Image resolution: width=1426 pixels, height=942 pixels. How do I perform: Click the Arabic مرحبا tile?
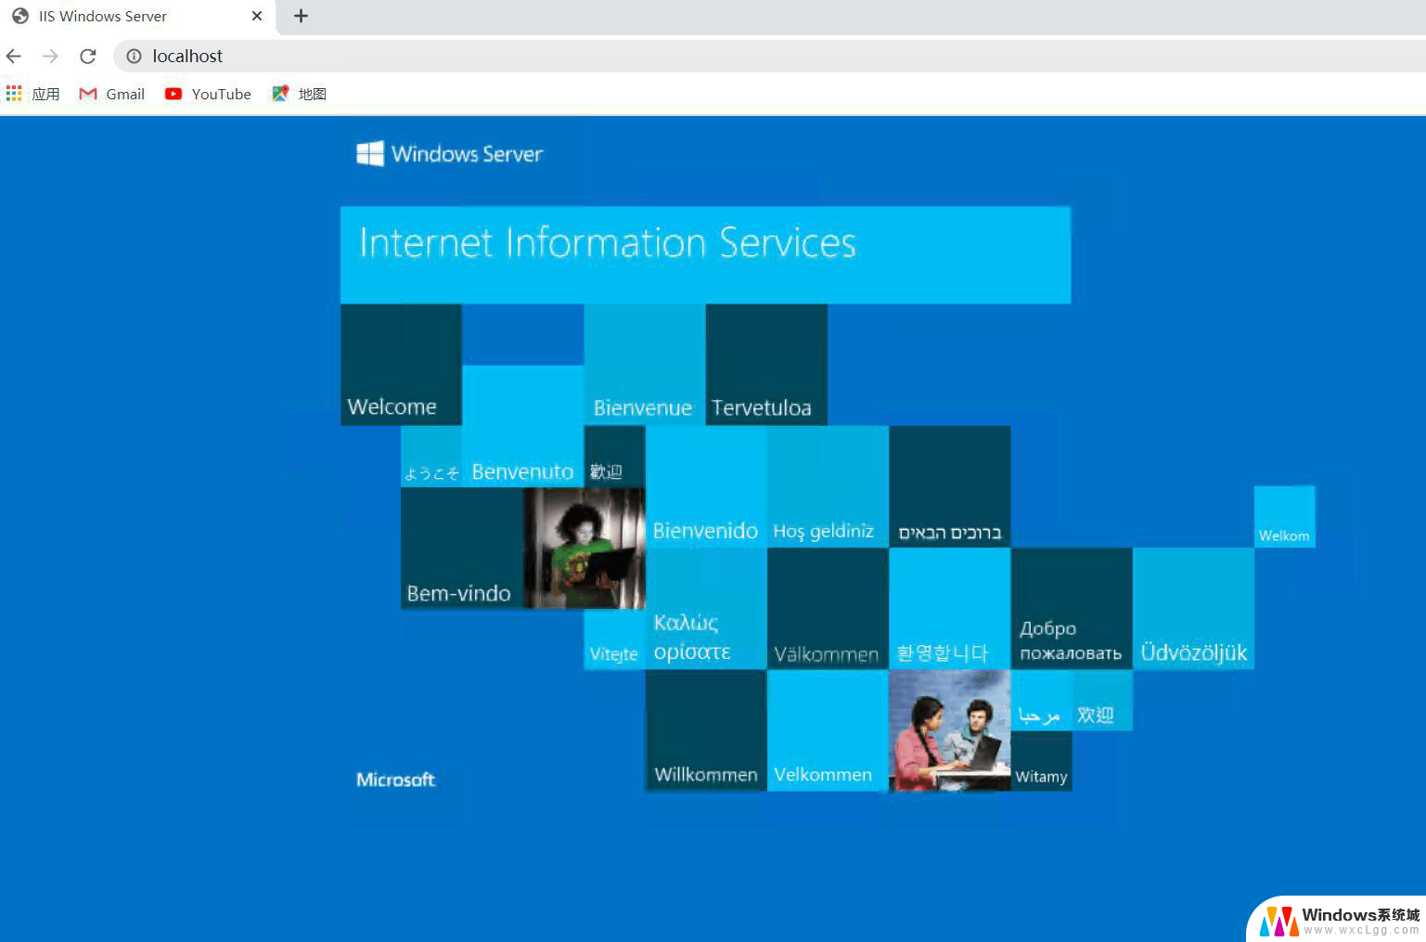pyautogui.click(x=1041, y=700)
